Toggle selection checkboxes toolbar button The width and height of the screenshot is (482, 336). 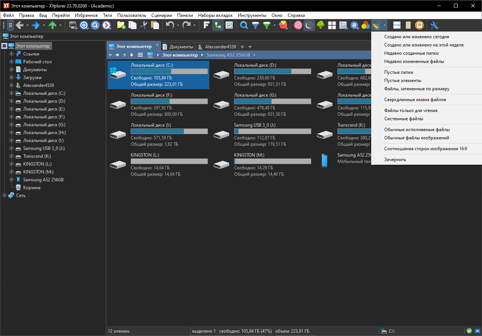point(229,25)
